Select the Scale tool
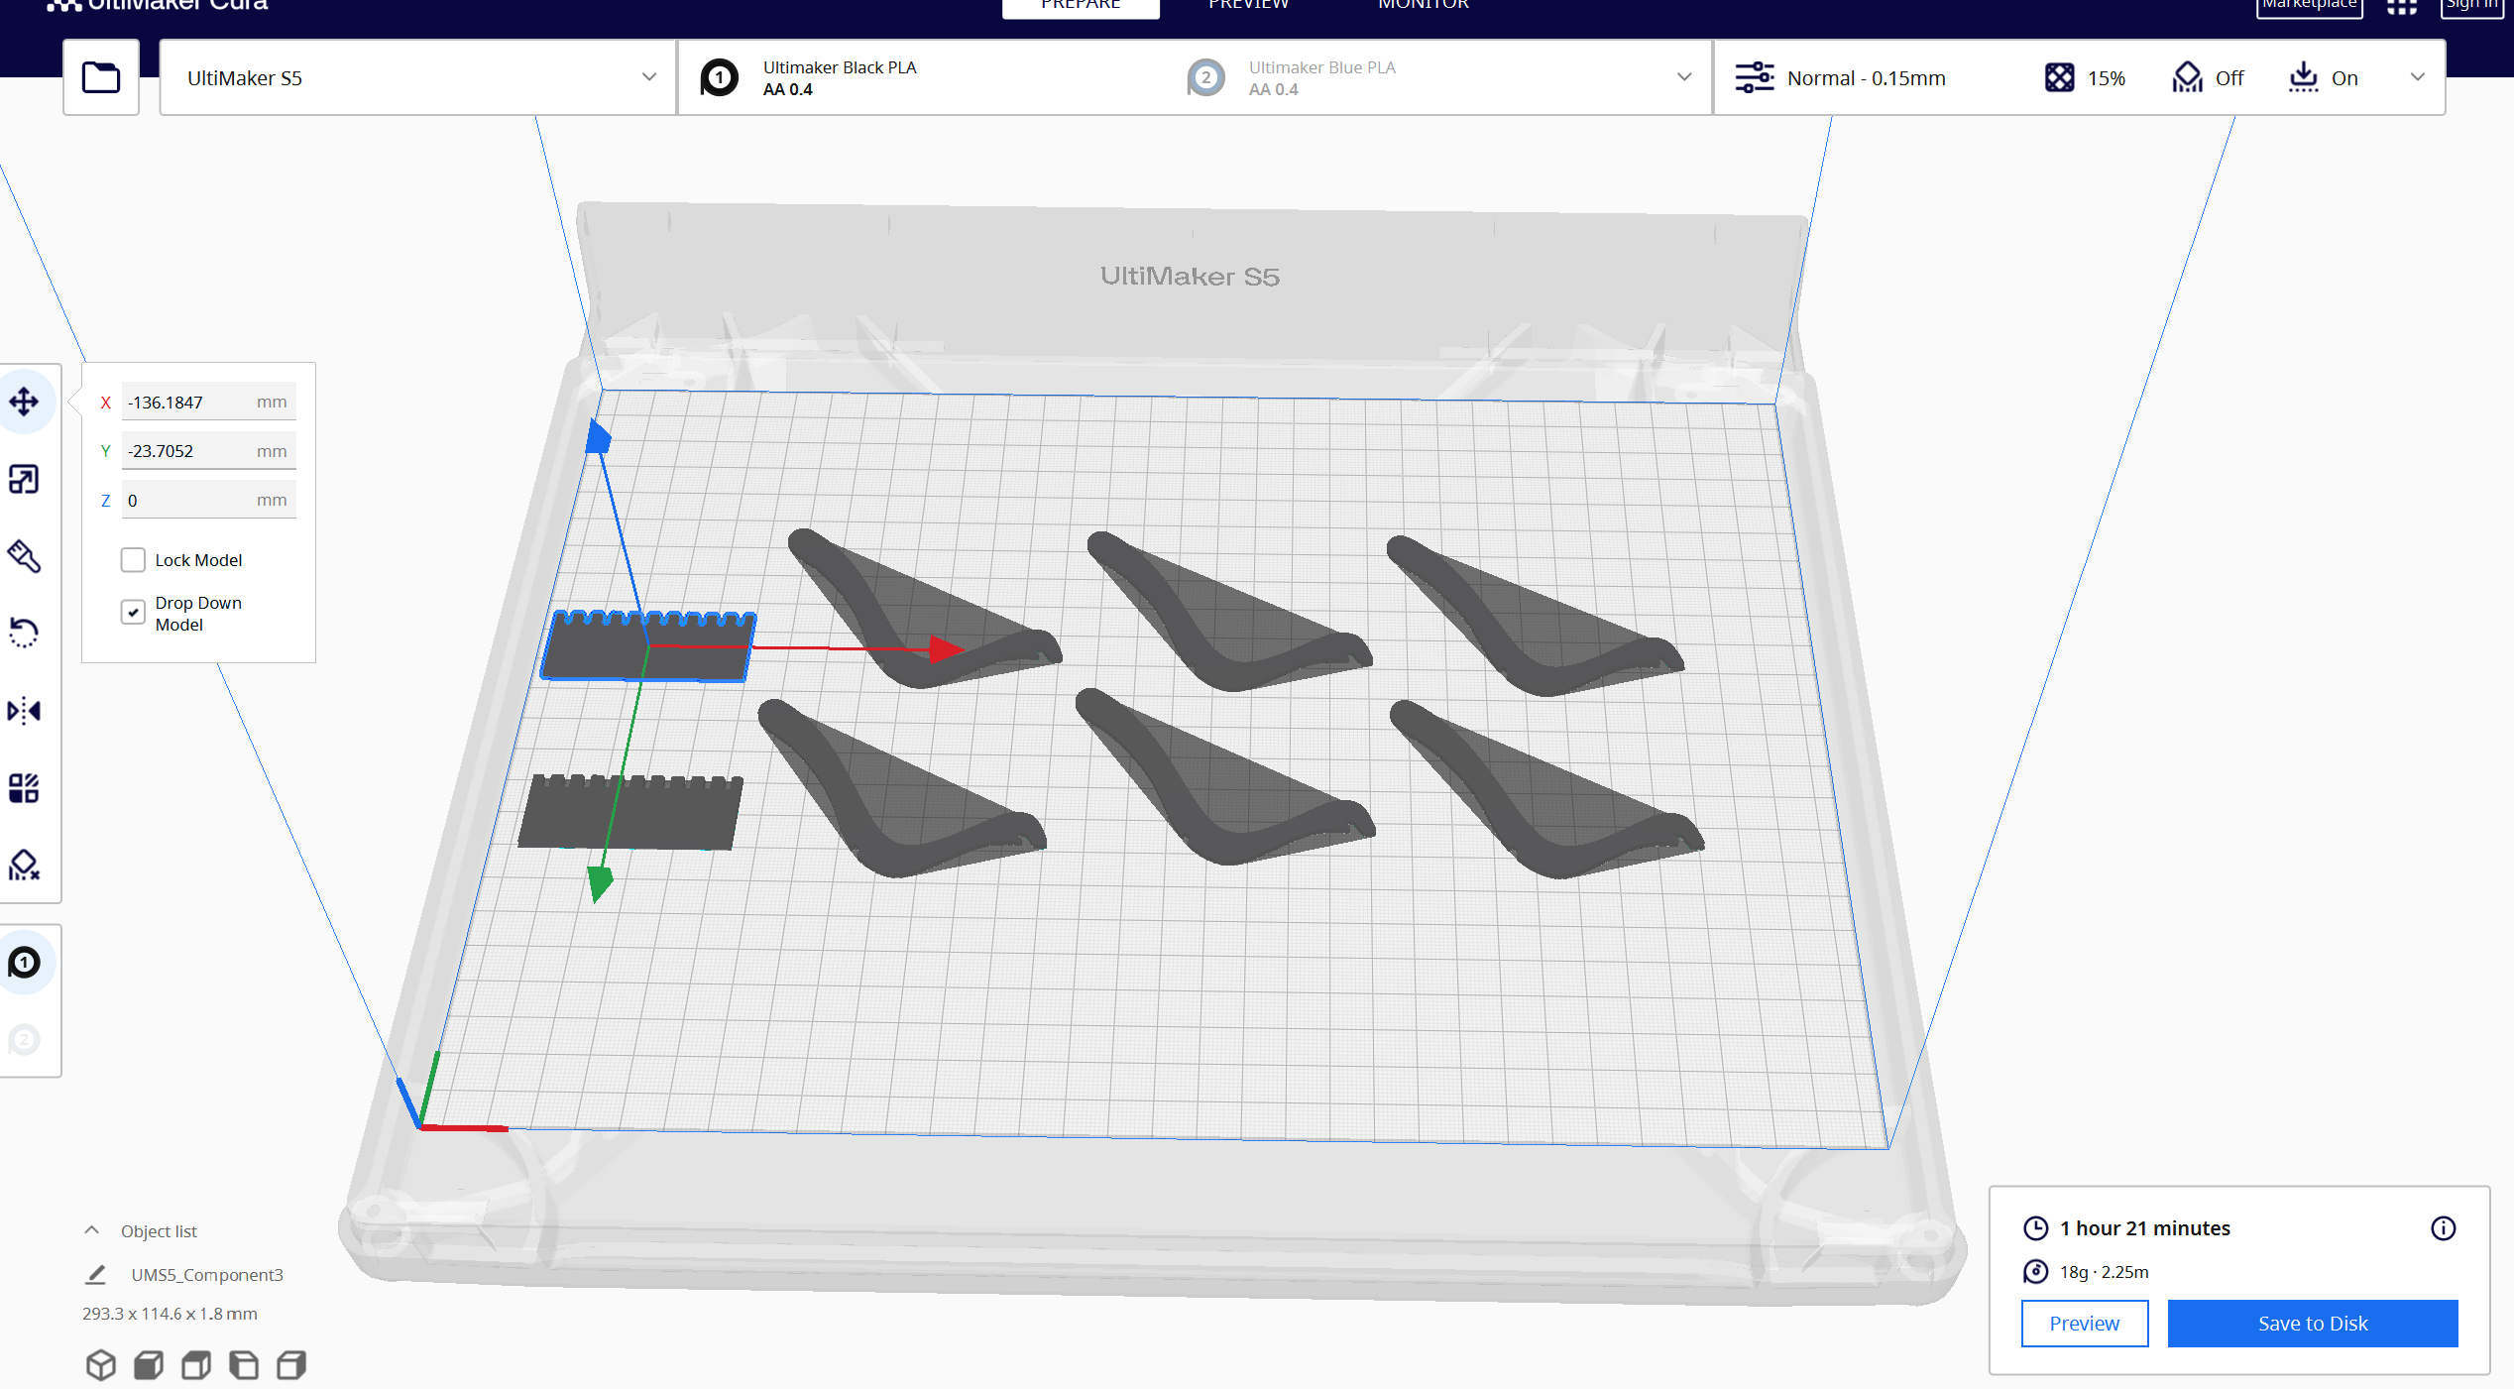The height and width of the screenshot is (1389, 2514). point(25,480)
